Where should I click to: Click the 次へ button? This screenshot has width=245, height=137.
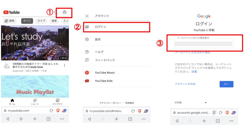pos(226,84)
